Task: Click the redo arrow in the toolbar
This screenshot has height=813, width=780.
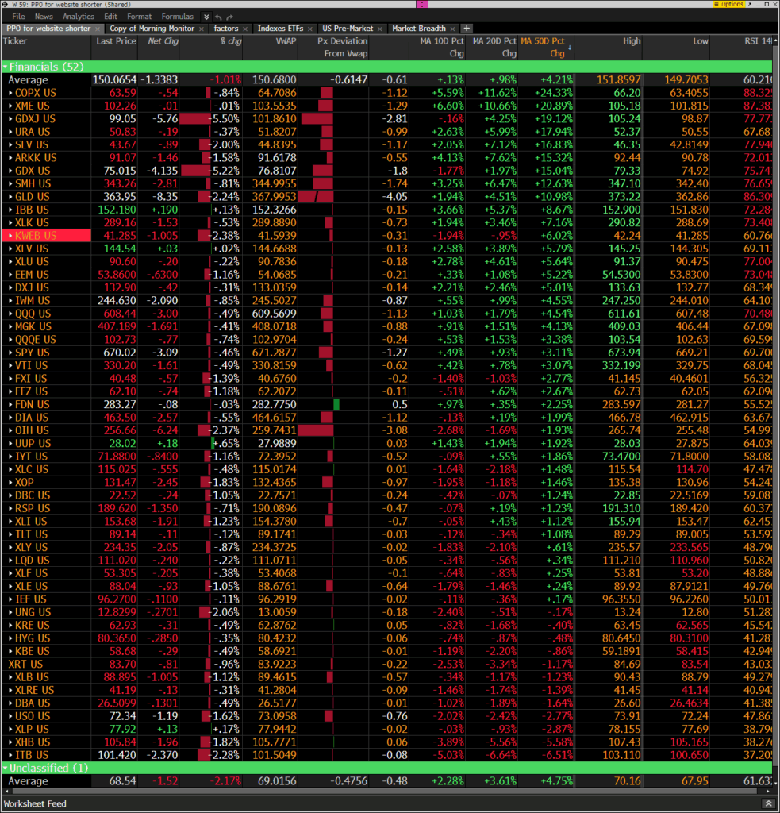Action: coord(230,17)
